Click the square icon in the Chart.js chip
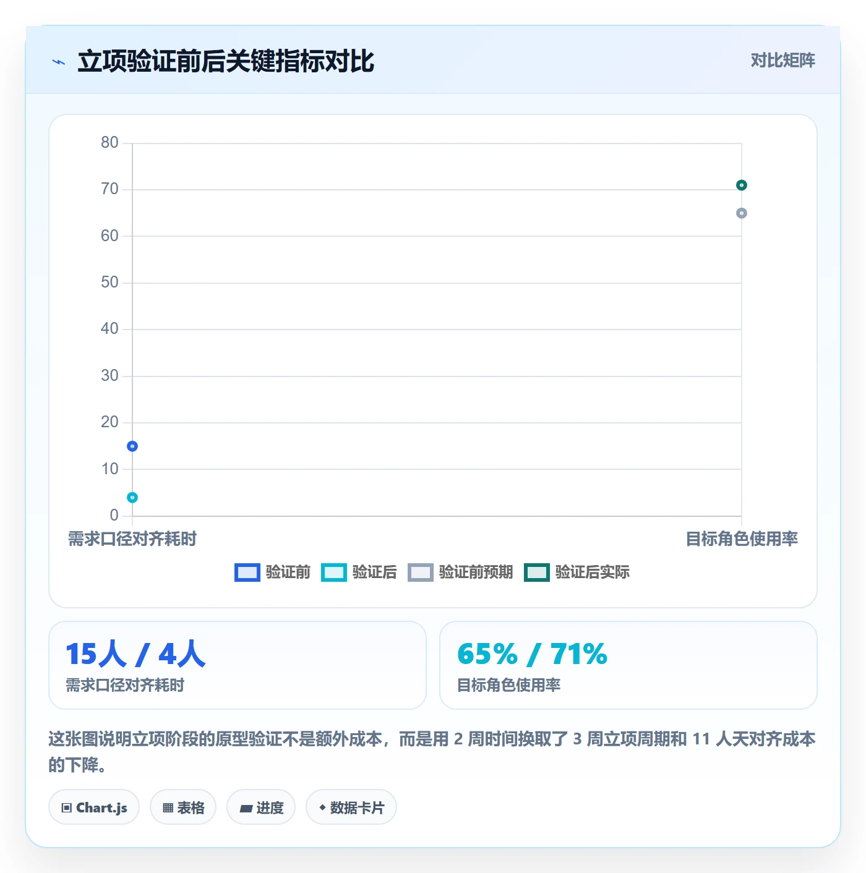The height and width of the screenshot is (873, 866). 67,808
